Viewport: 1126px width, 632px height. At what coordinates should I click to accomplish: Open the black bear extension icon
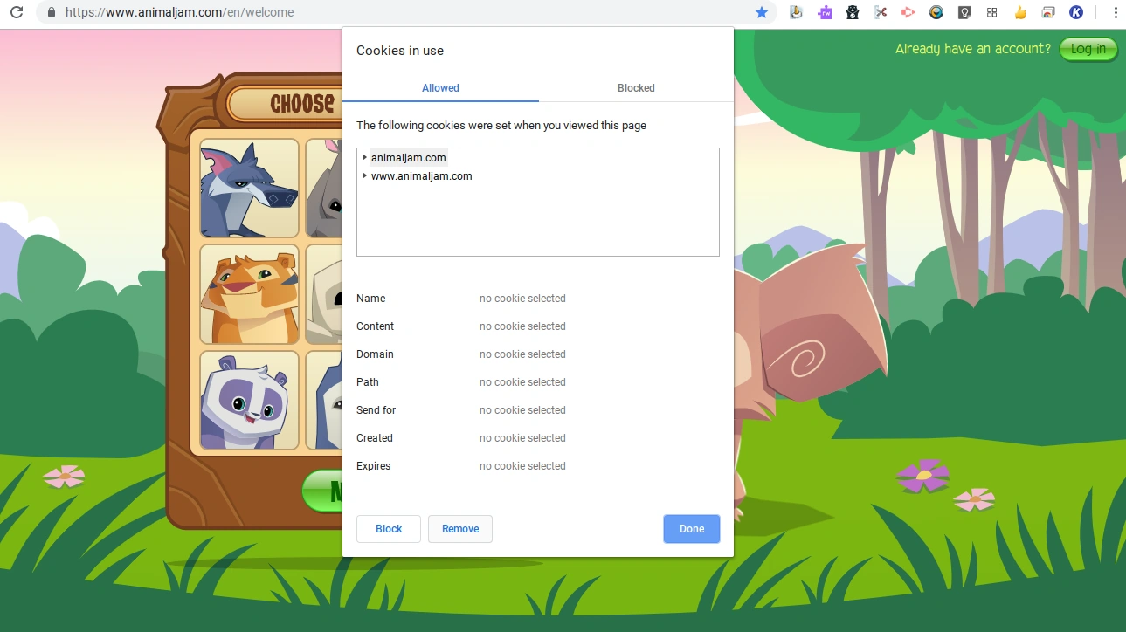click(x=853, y=13)
